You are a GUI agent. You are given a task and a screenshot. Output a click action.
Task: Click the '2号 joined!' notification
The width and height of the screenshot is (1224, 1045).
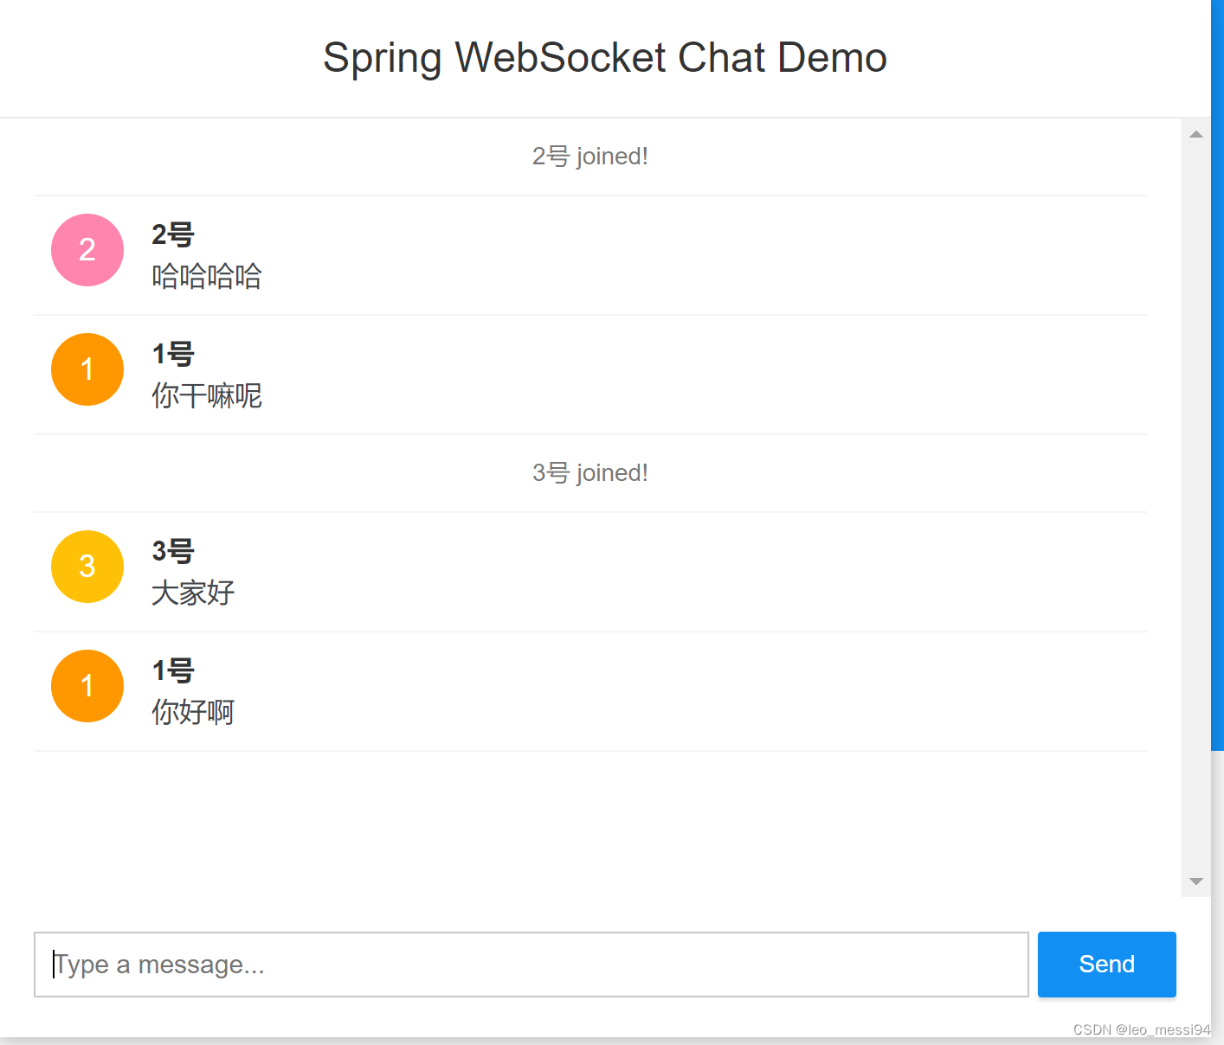tap(590, 157)
